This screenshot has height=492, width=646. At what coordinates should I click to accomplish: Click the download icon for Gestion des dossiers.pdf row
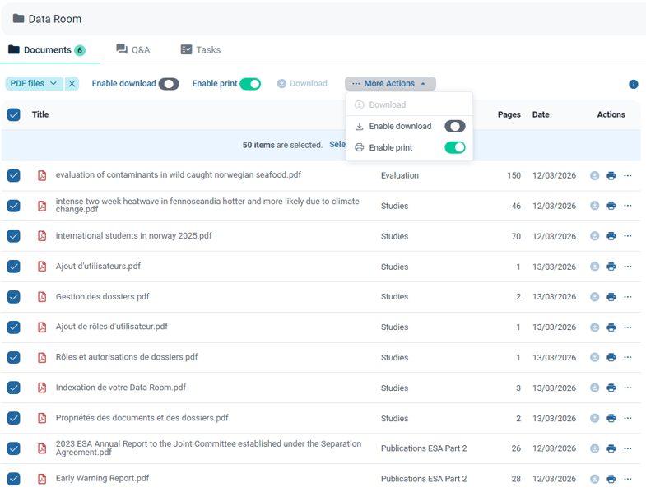click(x=594, y=297)
